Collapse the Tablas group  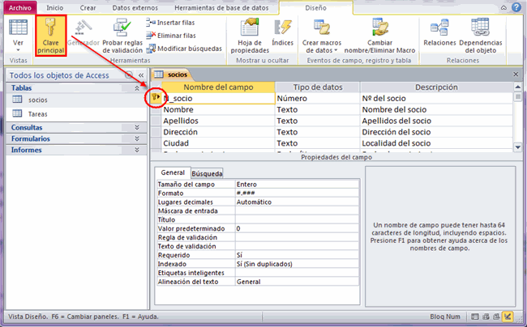coord(139,87)
